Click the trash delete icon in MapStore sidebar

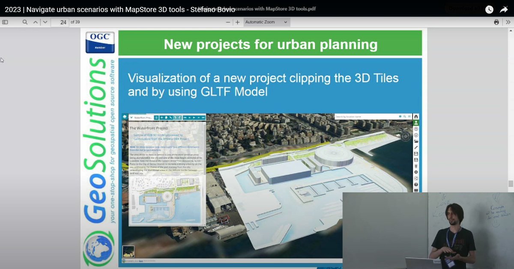point(416,166)
